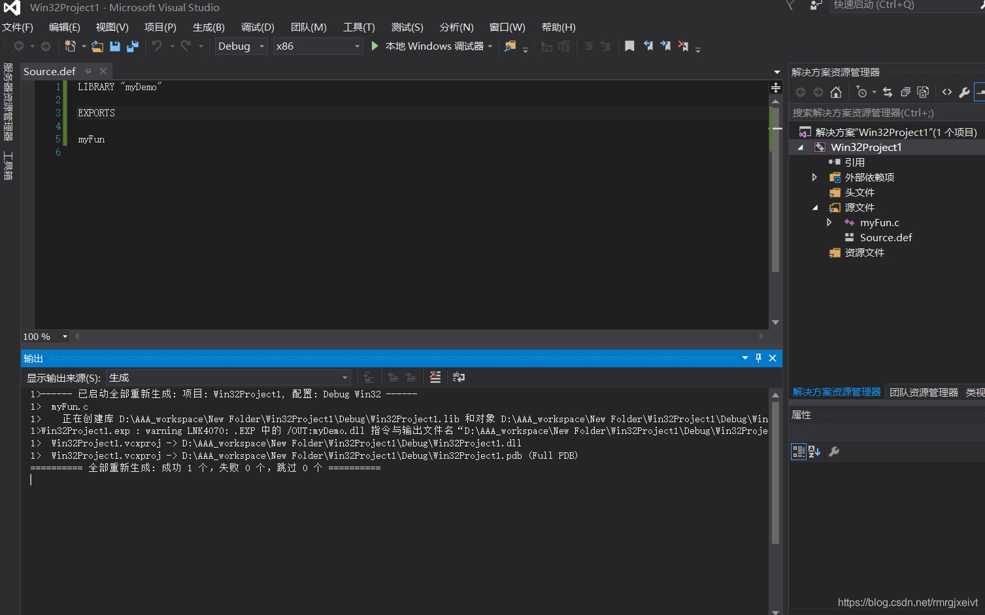Viewport: 985px width, 615px height.
Task: Click the Redo arrow in the toolbar
Action: click(x=186, y=46)
